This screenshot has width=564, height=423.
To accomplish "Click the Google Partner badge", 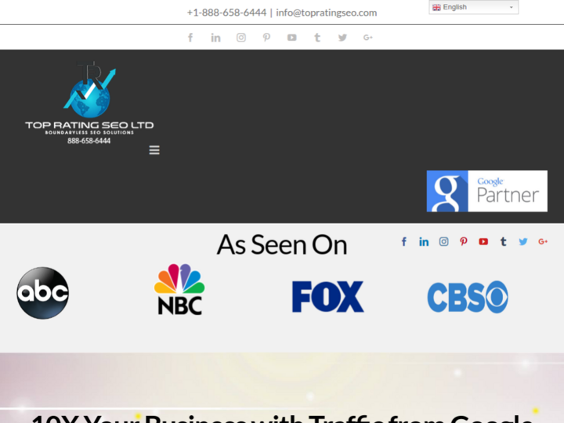I will pyautogui.click(x=486, y=191).
